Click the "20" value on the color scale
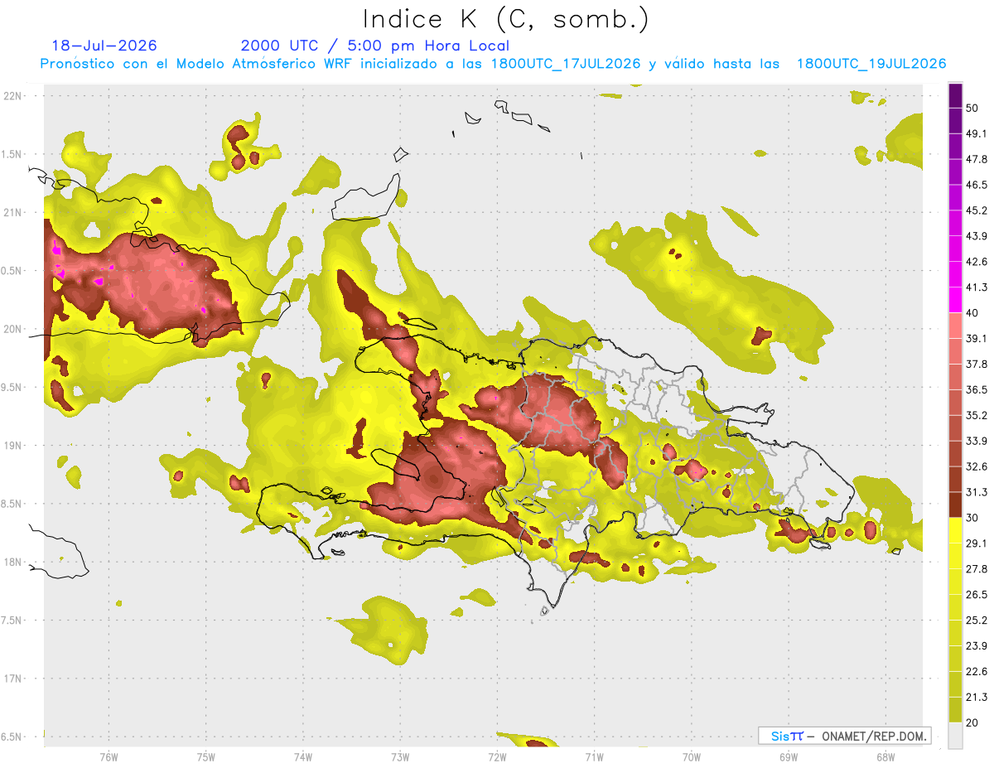 click(x=973, y=722)
